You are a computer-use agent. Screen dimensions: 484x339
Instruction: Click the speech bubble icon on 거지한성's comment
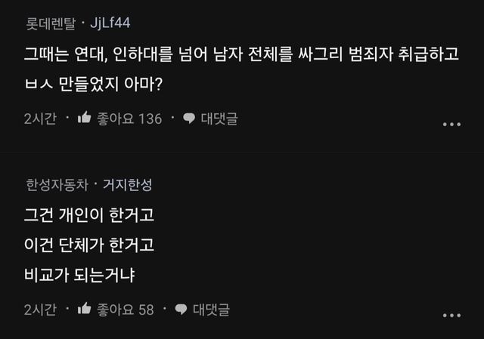point(181,309)
